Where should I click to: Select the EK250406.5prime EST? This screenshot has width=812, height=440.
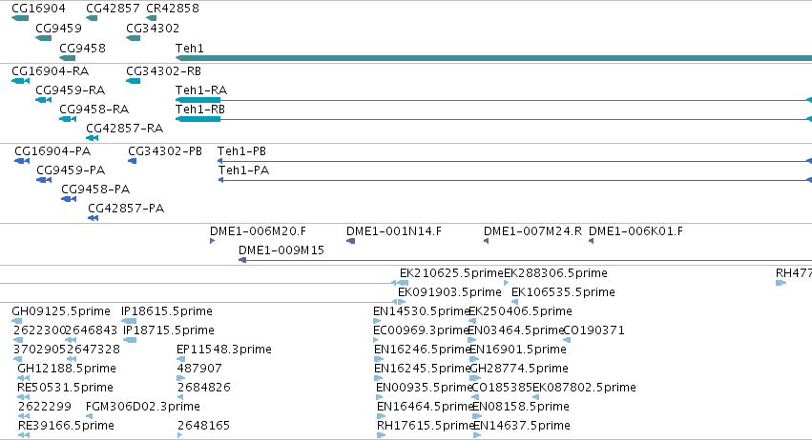(x=472, y=321)
